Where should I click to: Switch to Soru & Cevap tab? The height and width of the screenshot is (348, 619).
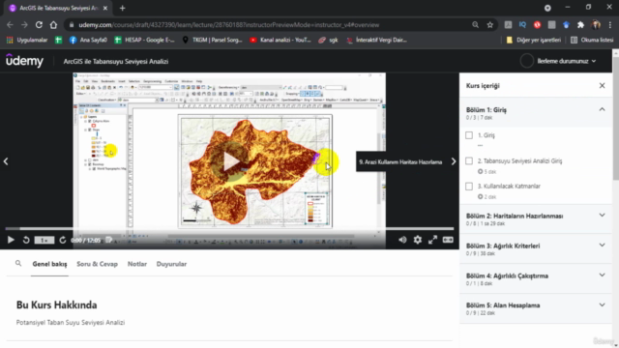tap(97, 264)
